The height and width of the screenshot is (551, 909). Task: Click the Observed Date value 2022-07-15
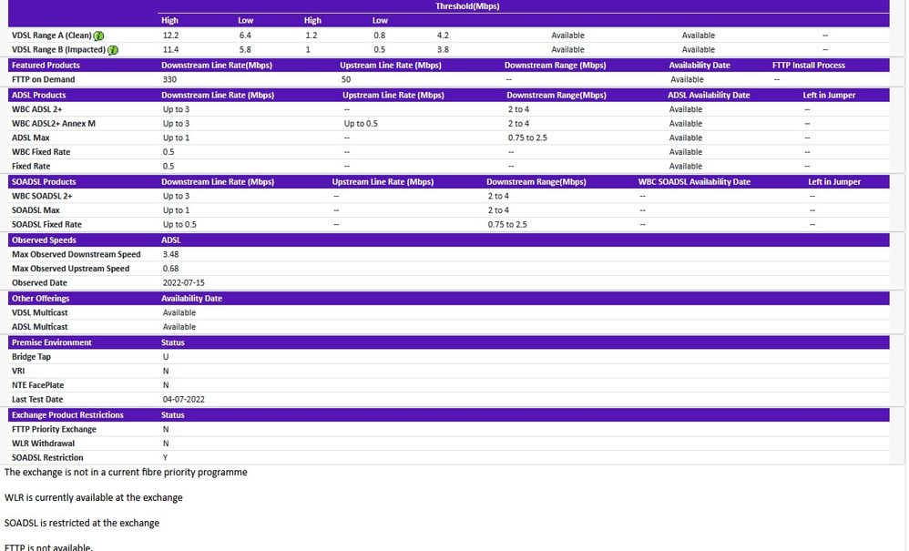tap(183, 283)
